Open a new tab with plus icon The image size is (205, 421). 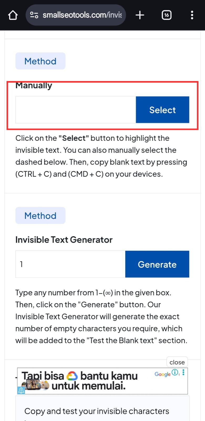pyautogui.click(x=140, y=15)
